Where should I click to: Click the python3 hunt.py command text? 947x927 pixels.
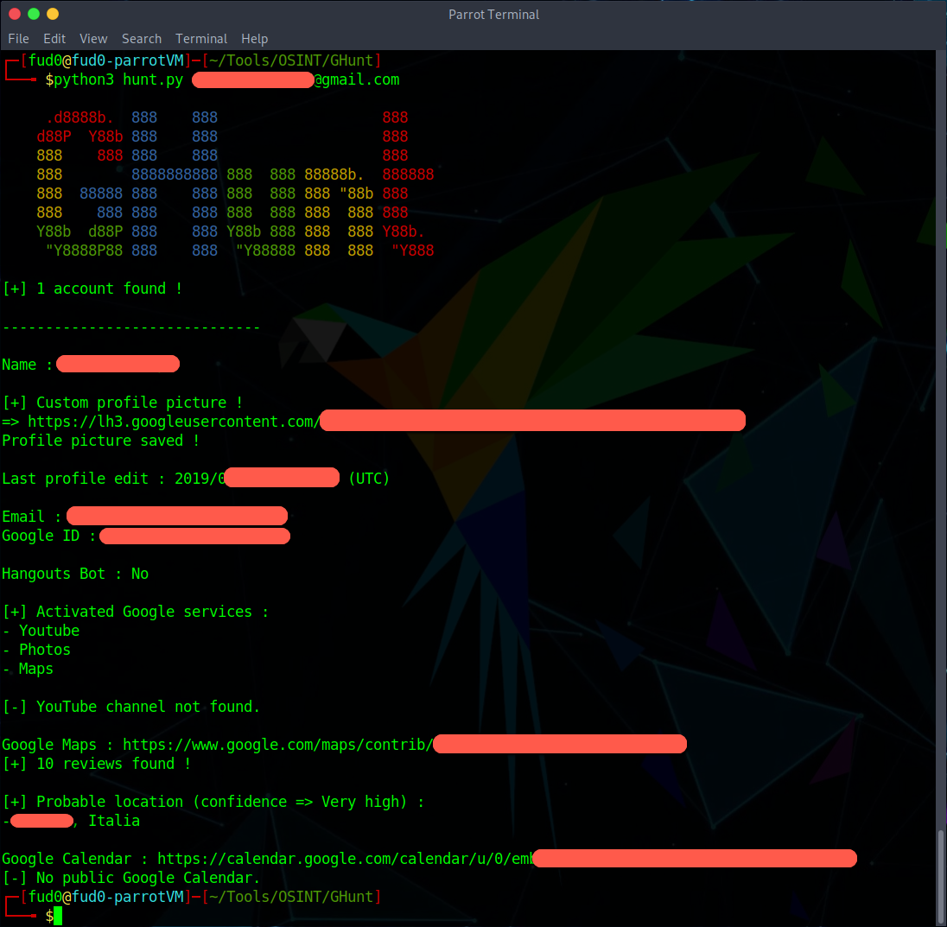coord(118,79)
